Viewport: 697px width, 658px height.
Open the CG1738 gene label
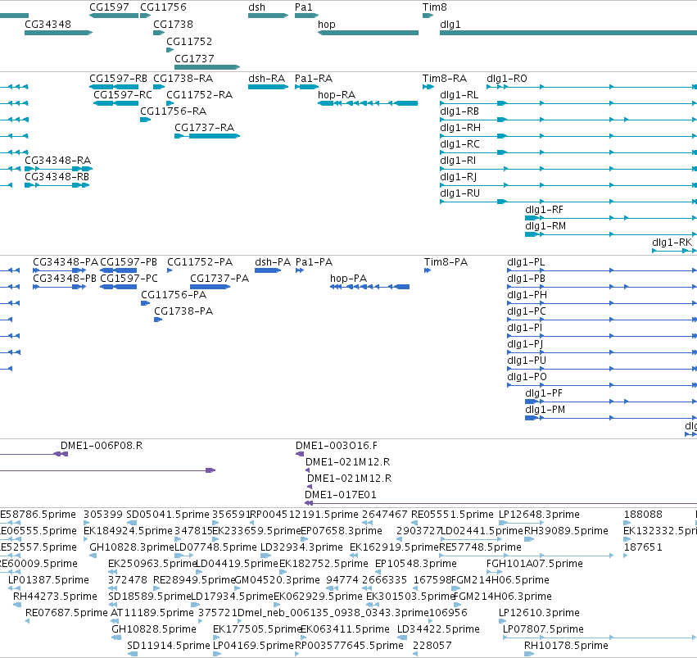coord(173,25)
